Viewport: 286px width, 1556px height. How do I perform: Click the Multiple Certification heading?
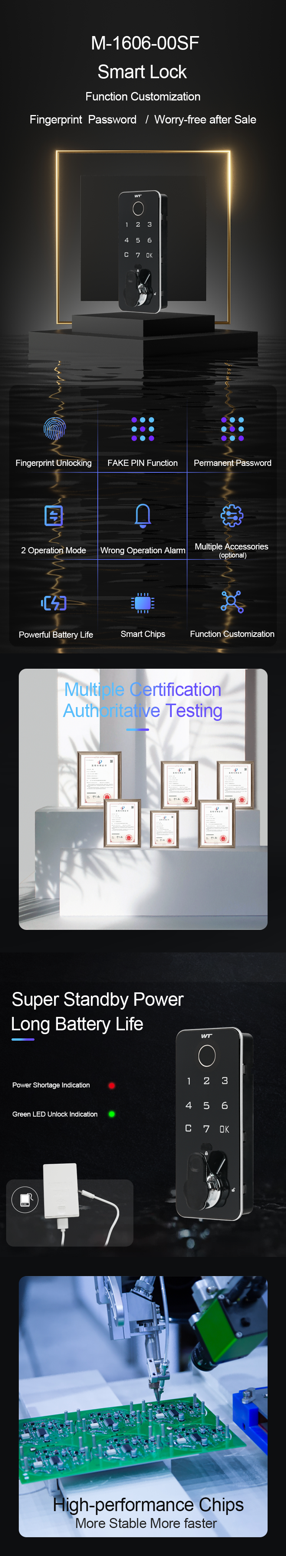(x=142, y=689)
